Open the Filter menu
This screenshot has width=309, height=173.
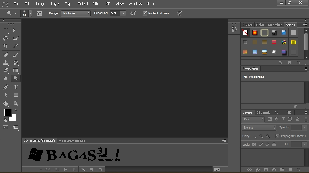point(97,4)
